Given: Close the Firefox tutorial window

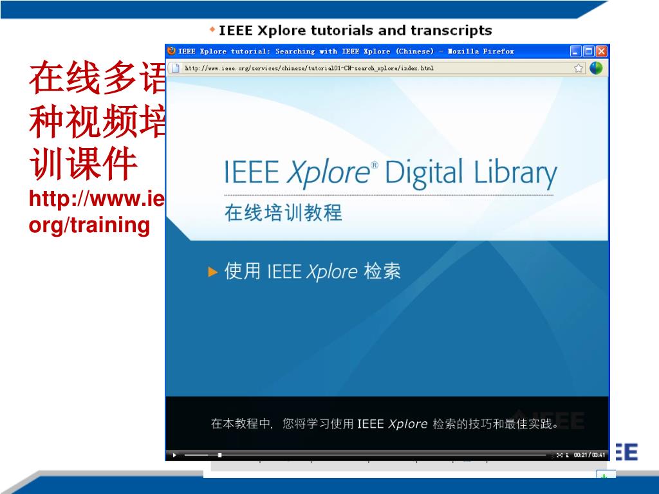Looking at the screenshot, I should 602,51.
